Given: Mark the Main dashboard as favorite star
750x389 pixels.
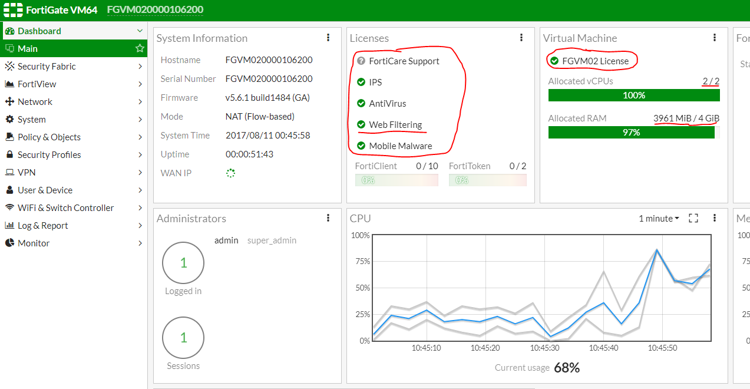Looking at the screenshot, I should pos(140,48).
